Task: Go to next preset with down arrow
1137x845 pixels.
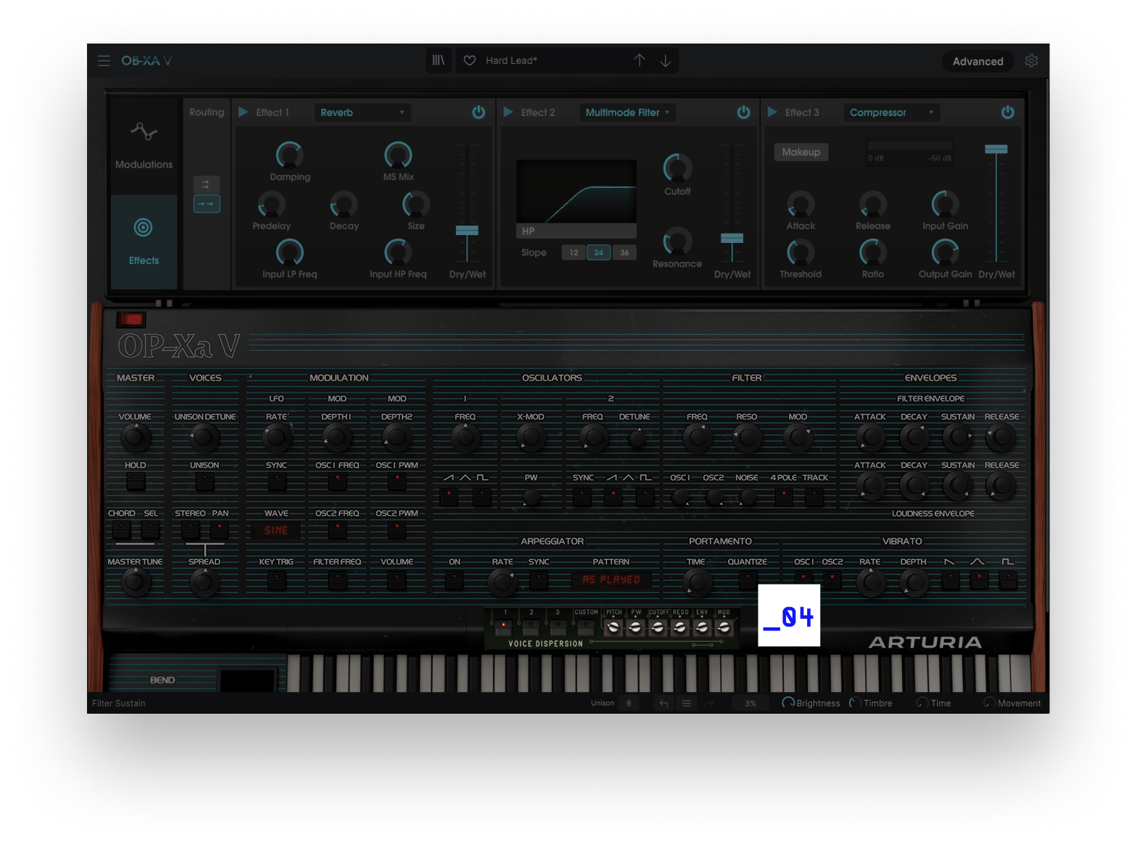Action: [x=665, y=60]
